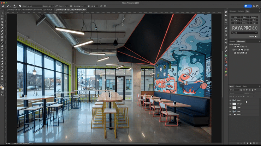The height and width of the screenshot is (146, 261).
Task: Open the Paragraph panel icon
Action: (226, 43)
